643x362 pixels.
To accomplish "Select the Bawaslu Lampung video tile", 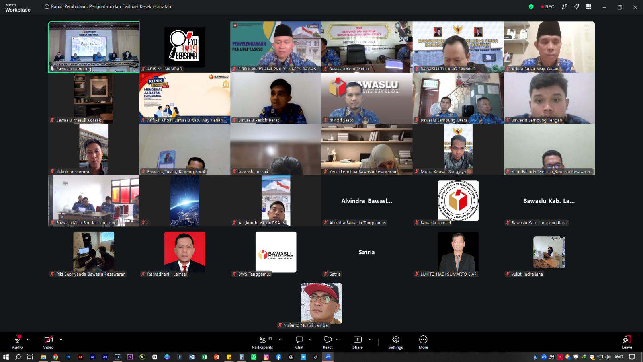I will pos(94,47).
